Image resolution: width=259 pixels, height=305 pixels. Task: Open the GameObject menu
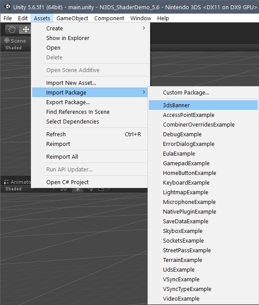(x=72, y=18)
